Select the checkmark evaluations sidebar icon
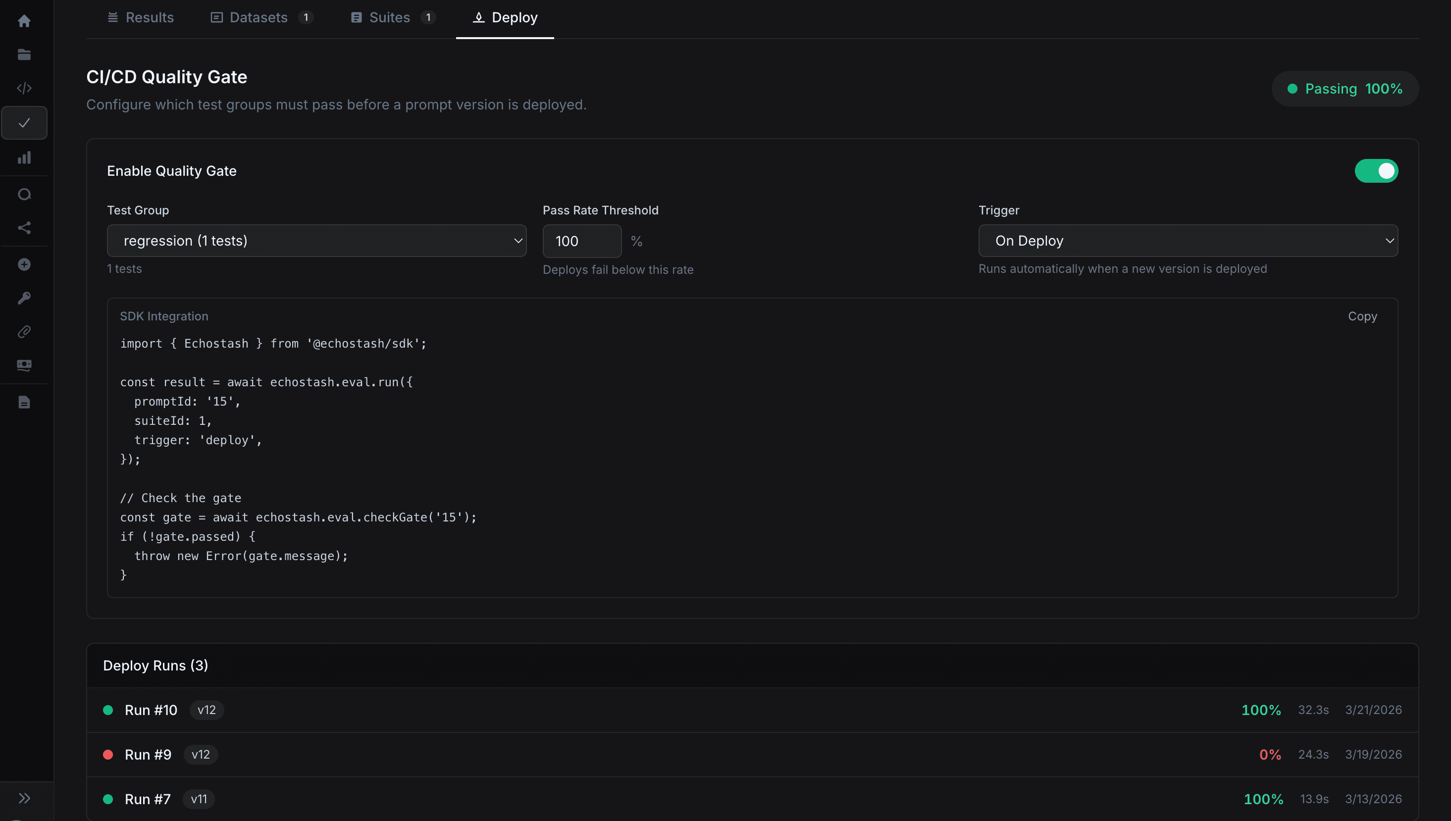This screenshot has height=821, width=1451. coord(25,122)
